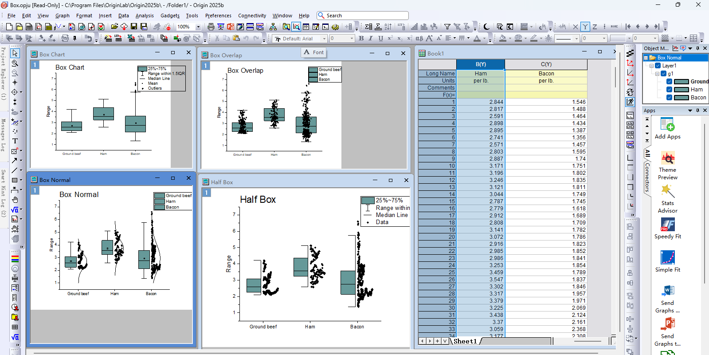Uncheck the Layer1 checkbox in Object Manager
The height and width of the screenshot is (355, 709).
658,66
